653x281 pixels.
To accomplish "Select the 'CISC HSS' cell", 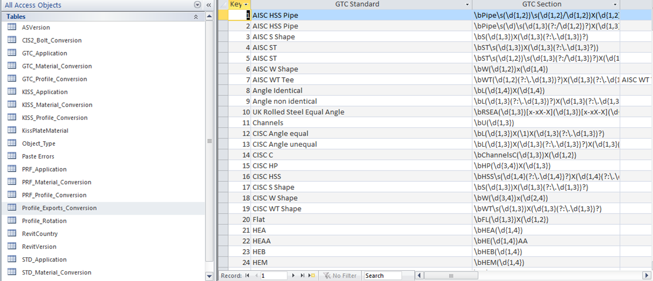I will point(361,176).
